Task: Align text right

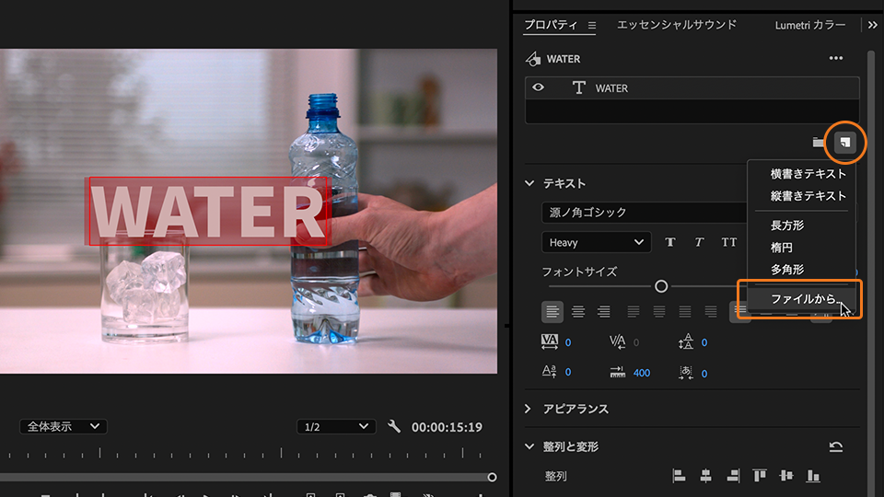Action: pyautogui.click(x=604, y=311)
